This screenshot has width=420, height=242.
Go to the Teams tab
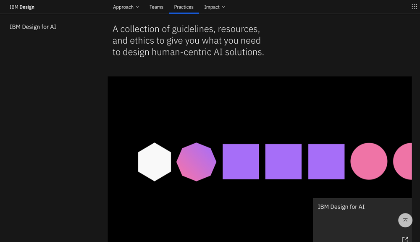click(x=156, y=7)
